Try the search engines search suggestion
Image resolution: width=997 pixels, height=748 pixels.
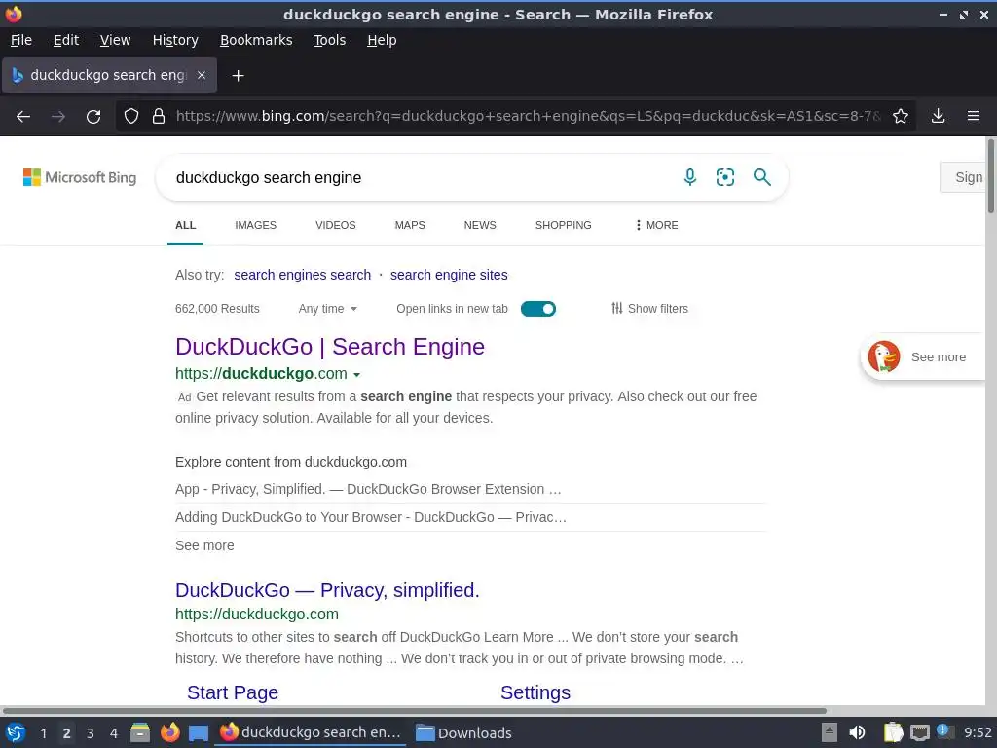pos(302,275)
